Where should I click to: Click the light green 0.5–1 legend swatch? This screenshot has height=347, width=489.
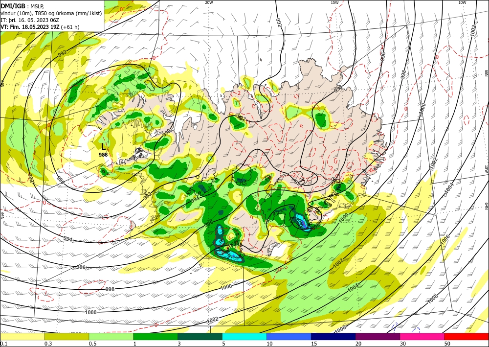click(111, 336)
